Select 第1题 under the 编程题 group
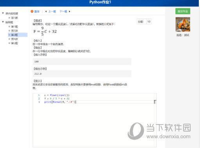Screen dimensions: 200x148 pyautogui.click(x=14, y=27)
